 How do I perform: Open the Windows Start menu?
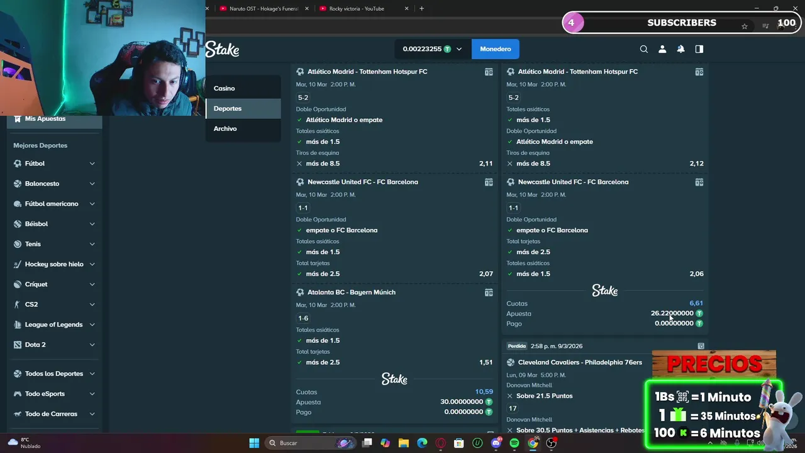(254, 443)
